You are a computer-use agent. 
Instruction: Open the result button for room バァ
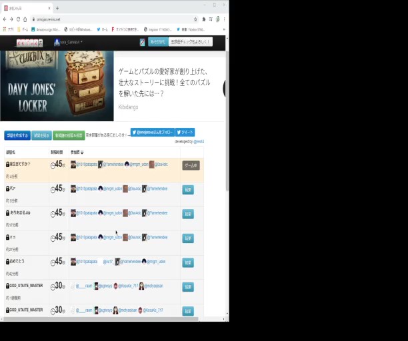click(188, 190)
